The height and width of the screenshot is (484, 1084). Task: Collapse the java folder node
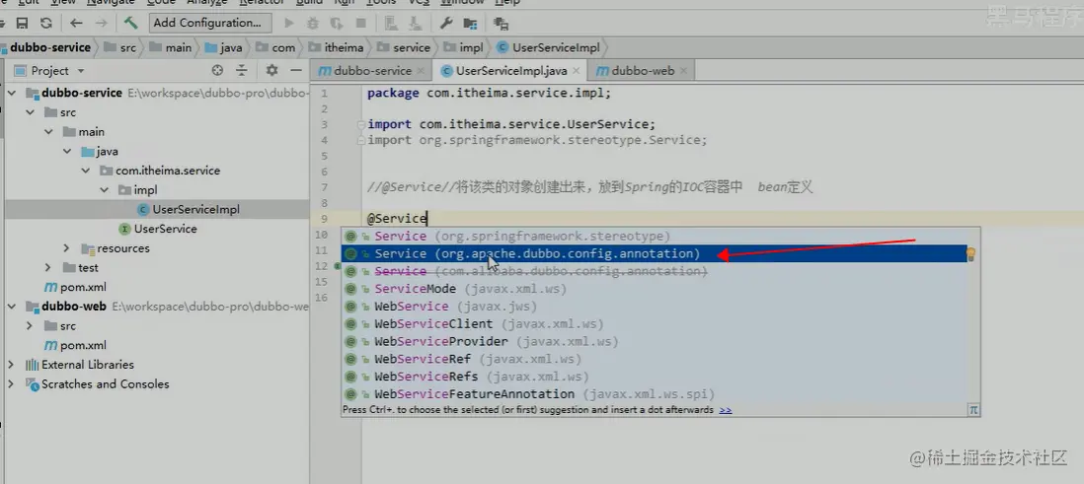coord(67,151)
